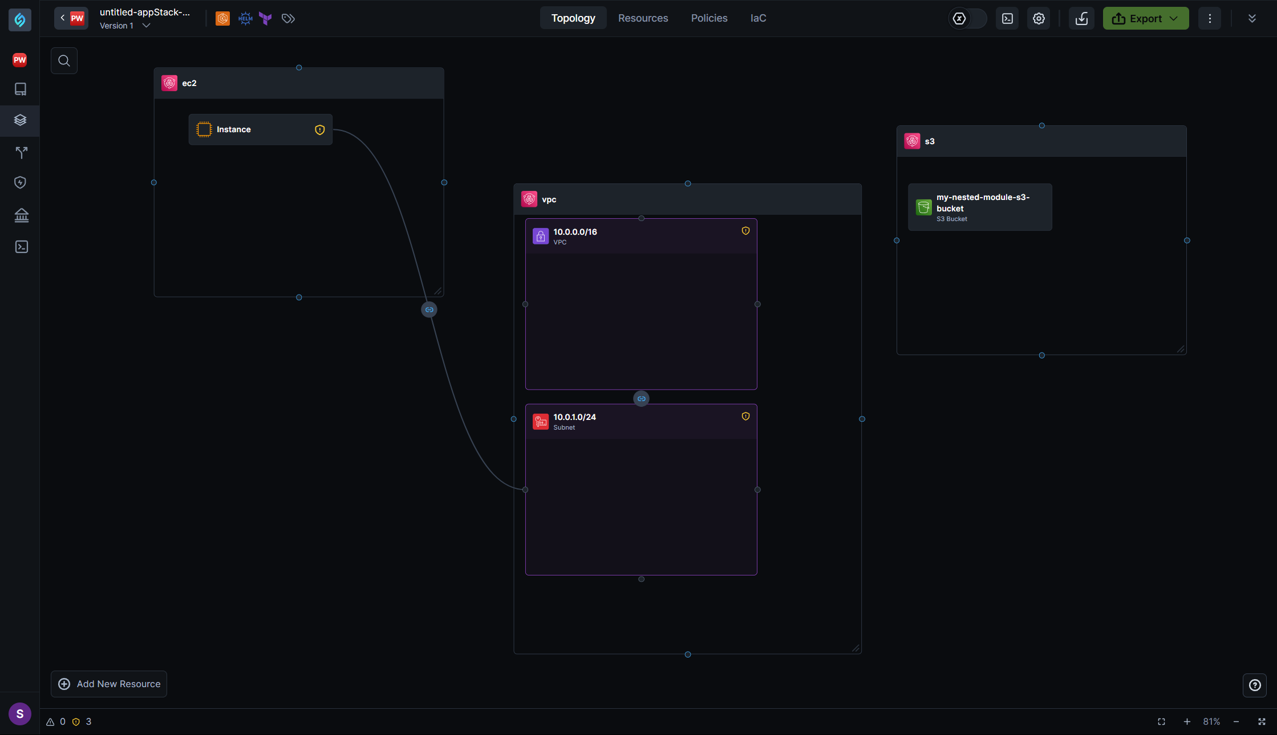Select the 10.0.1.0/24 Subnet header

click(x=641, y=422)
